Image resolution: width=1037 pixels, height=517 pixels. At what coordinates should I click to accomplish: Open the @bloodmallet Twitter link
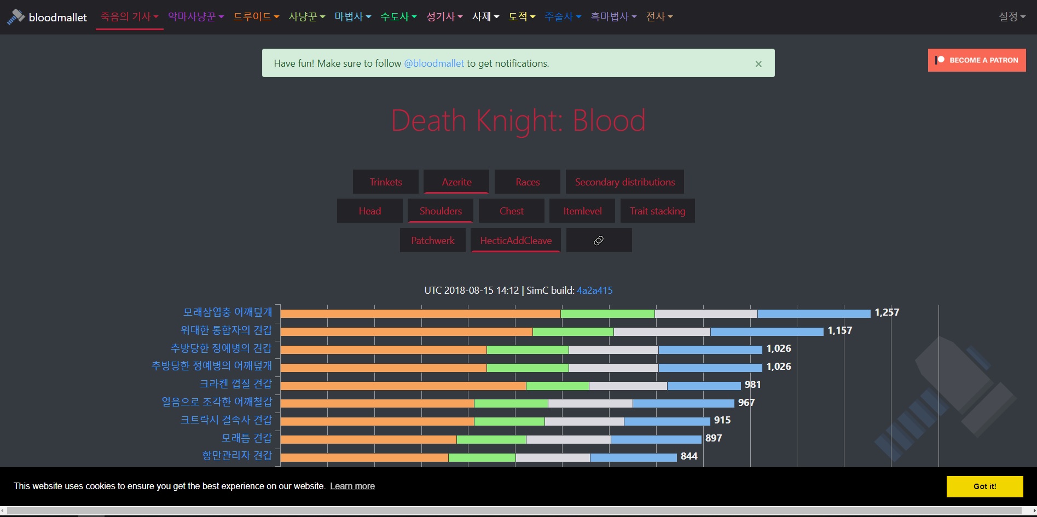point(433,63)
